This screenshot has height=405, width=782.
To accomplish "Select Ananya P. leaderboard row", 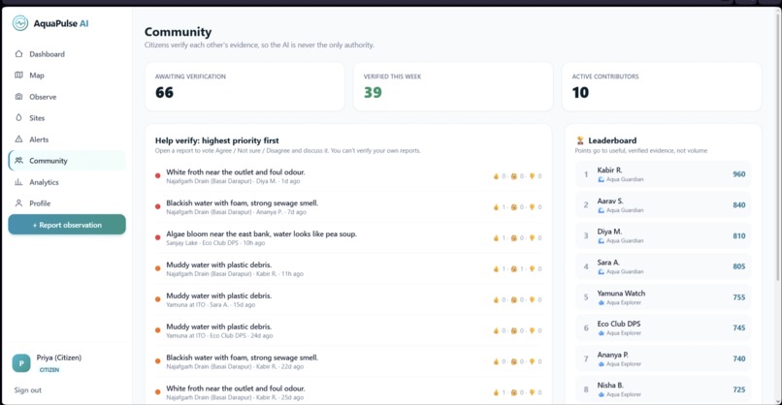I will point(664,358).
